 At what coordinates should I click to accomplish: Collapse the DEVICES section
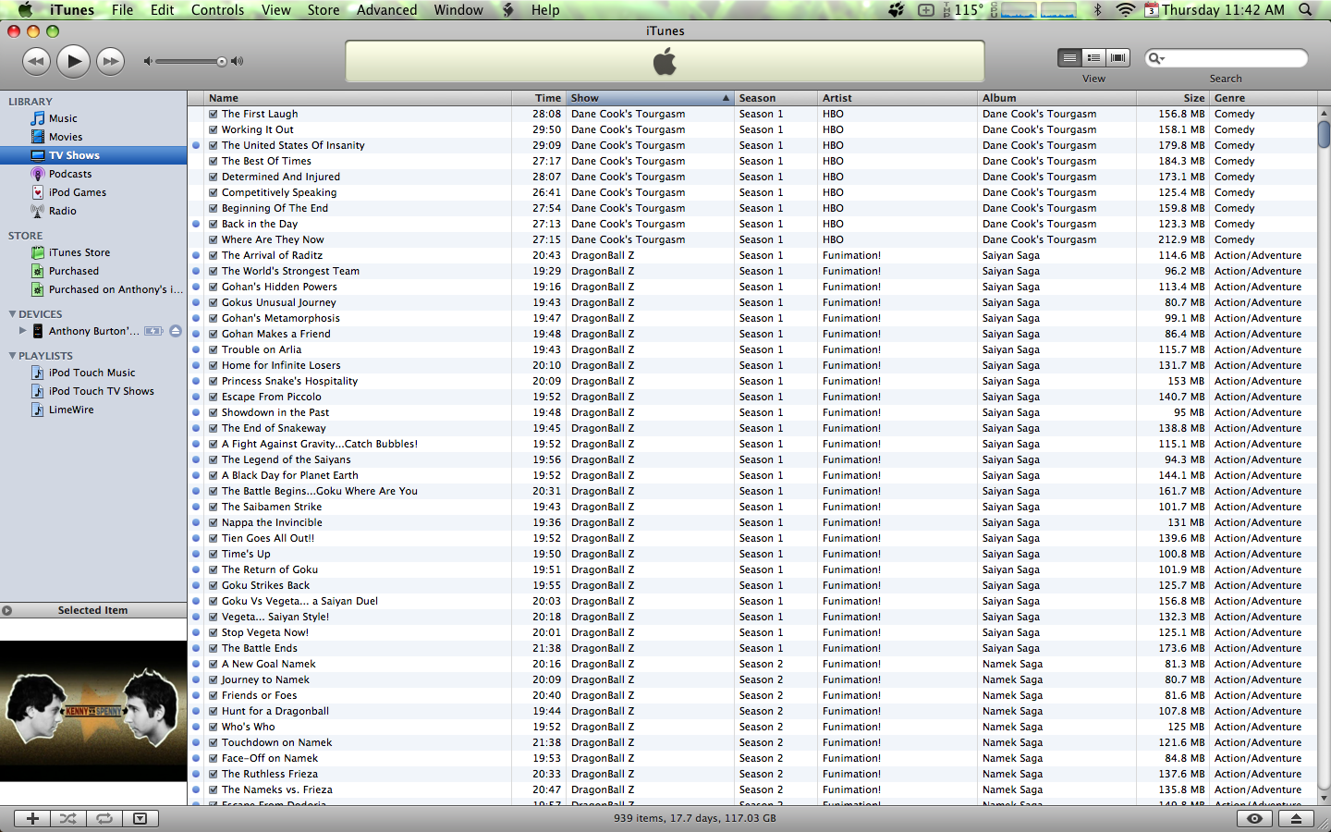12,314
